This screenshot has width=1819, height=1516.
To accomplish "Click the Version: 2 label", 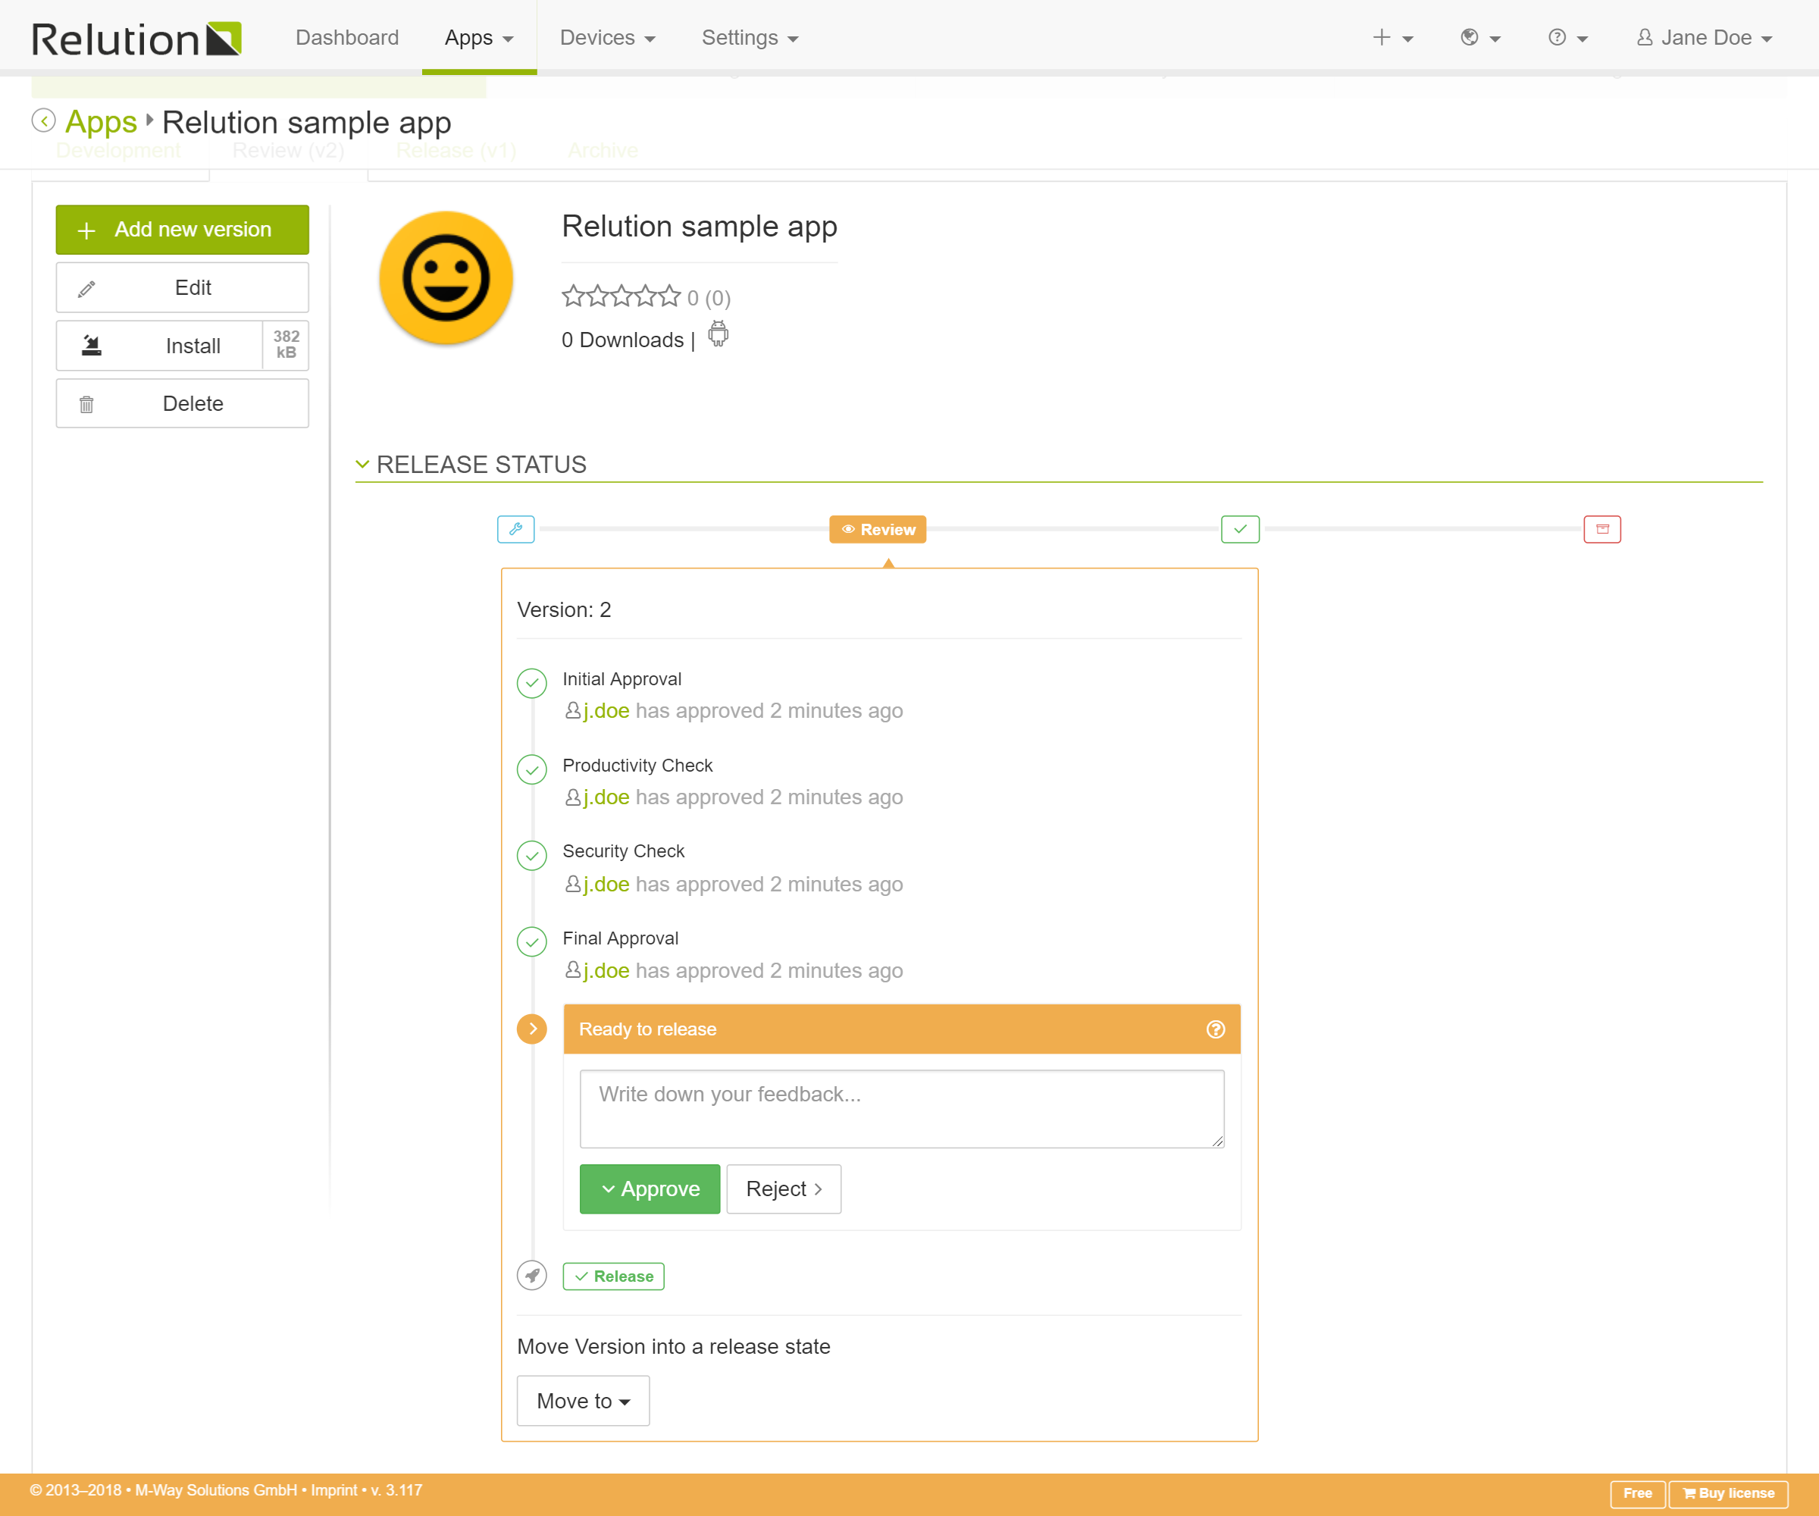I will (564, 610).
